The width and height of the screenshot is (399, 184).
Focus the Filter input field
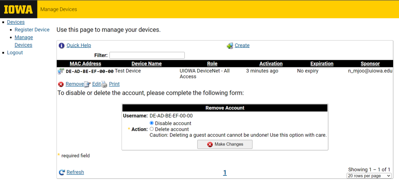point(147,55)
